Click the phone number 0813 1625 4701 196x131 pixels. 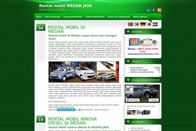(148, 49)
